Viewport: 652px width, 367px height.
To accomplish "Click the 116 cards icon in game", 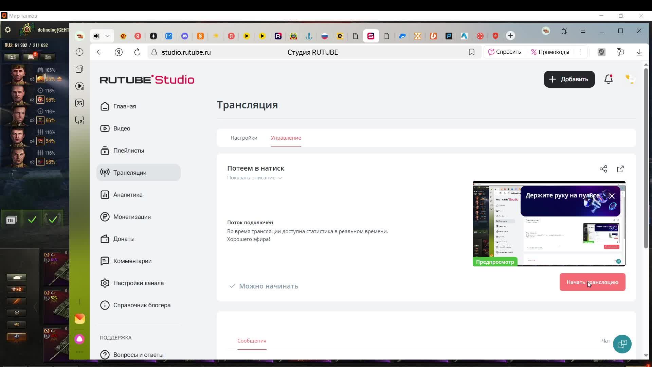I will click(x=11, y=220).
